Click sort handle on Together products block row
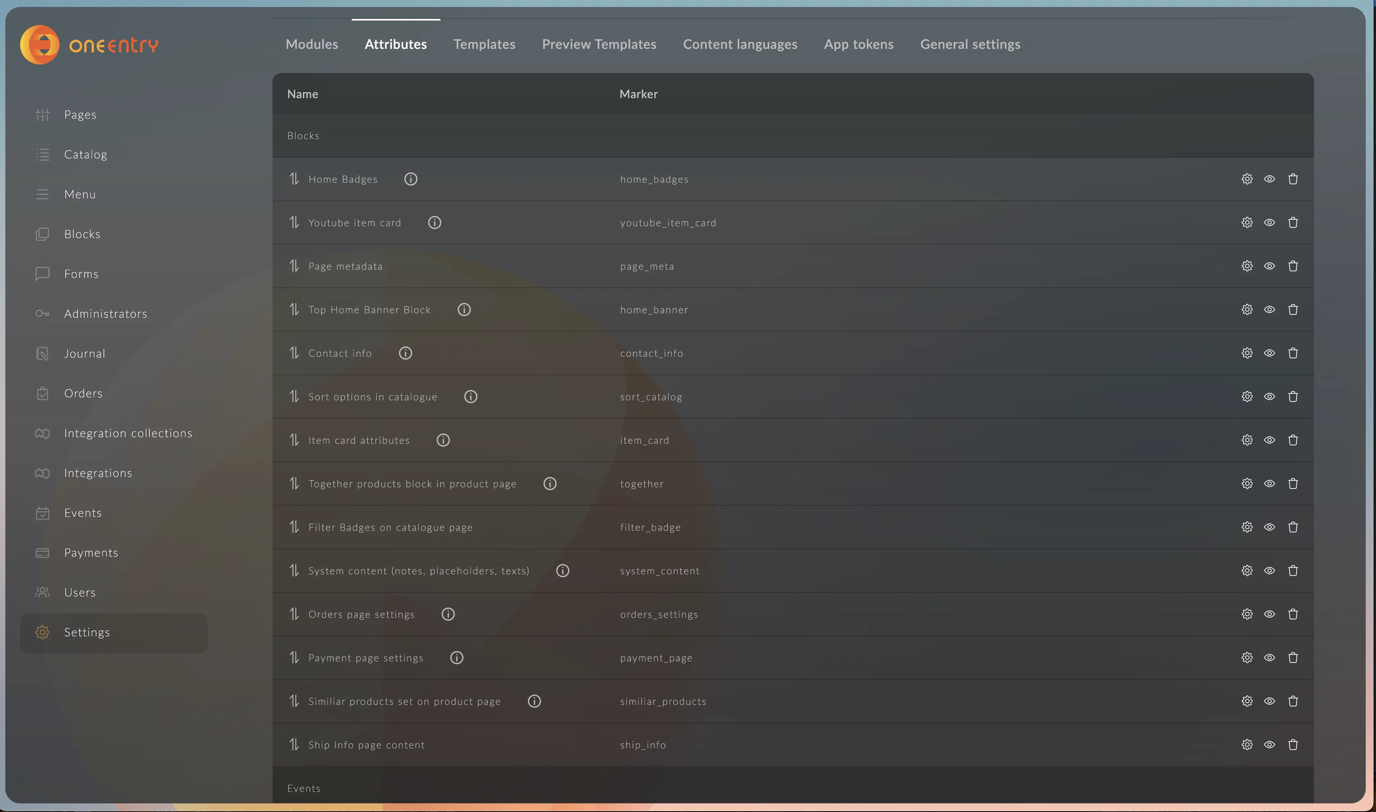The width and height of the screenshot is (1376, 812). tap(294, 484)
